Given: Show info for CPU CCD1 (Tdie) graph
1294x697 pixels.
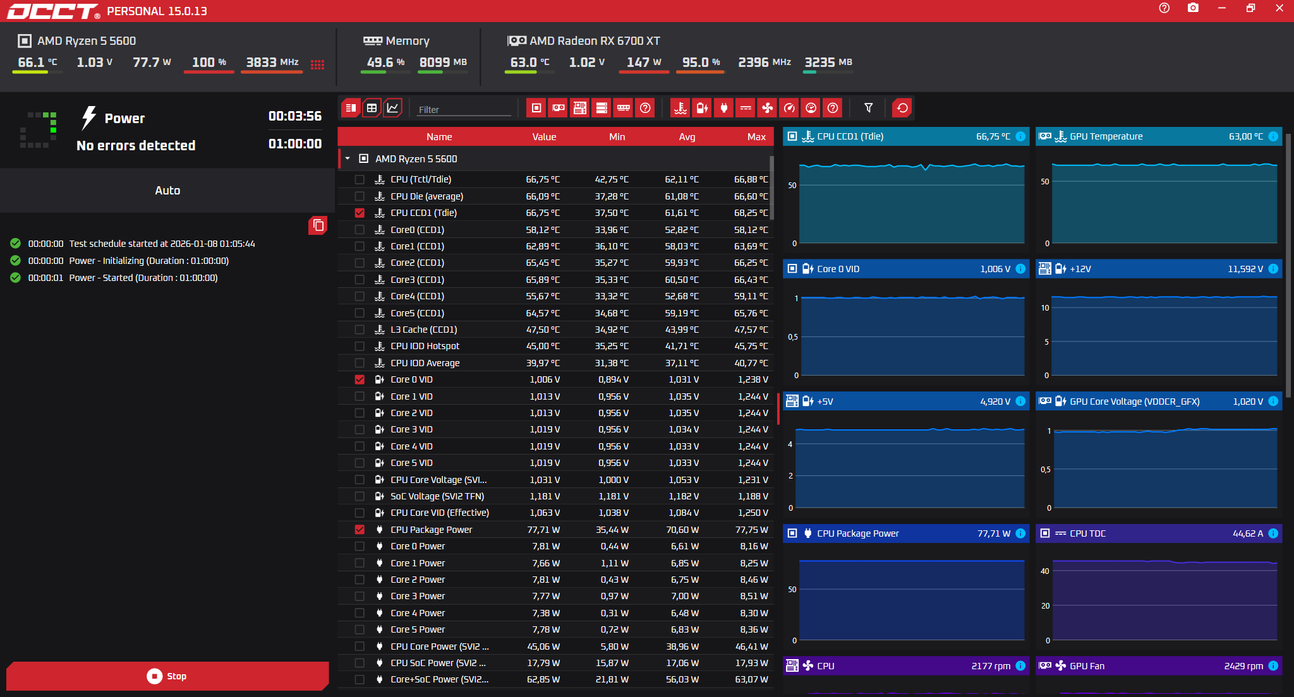Looking at the screenshot, I should coord(1020,136).
